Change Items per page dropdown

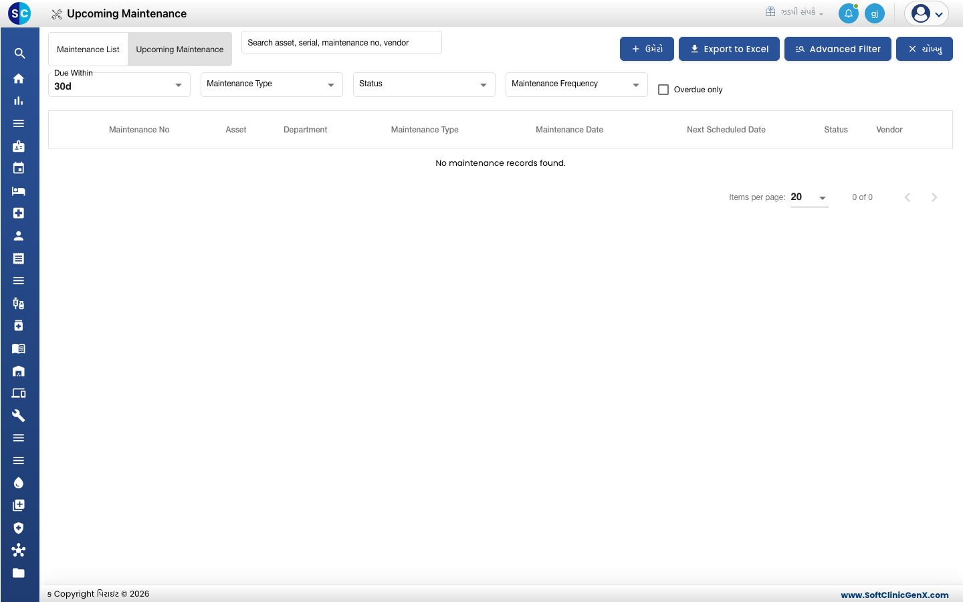tap(809, 197)
